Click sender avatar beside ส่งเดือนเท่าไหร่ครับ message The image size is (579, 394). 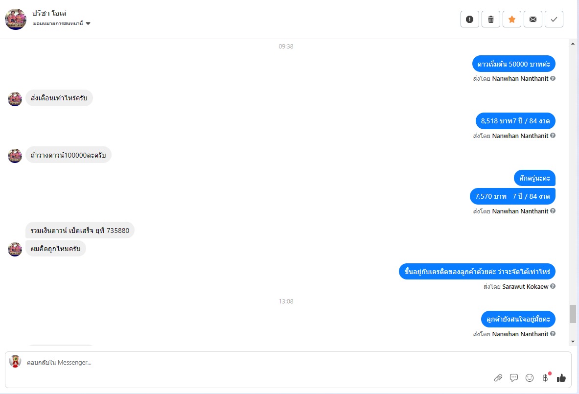coord(15,99)
